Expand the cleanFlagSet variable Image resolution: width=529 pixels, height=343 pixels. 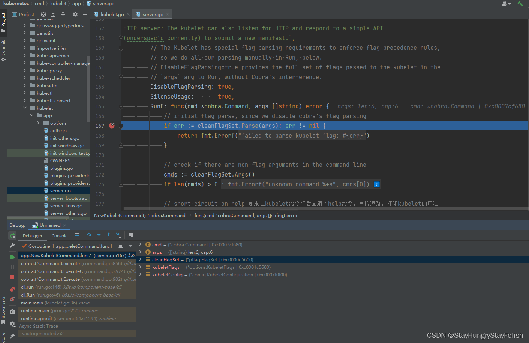click(x=140, y=259)
